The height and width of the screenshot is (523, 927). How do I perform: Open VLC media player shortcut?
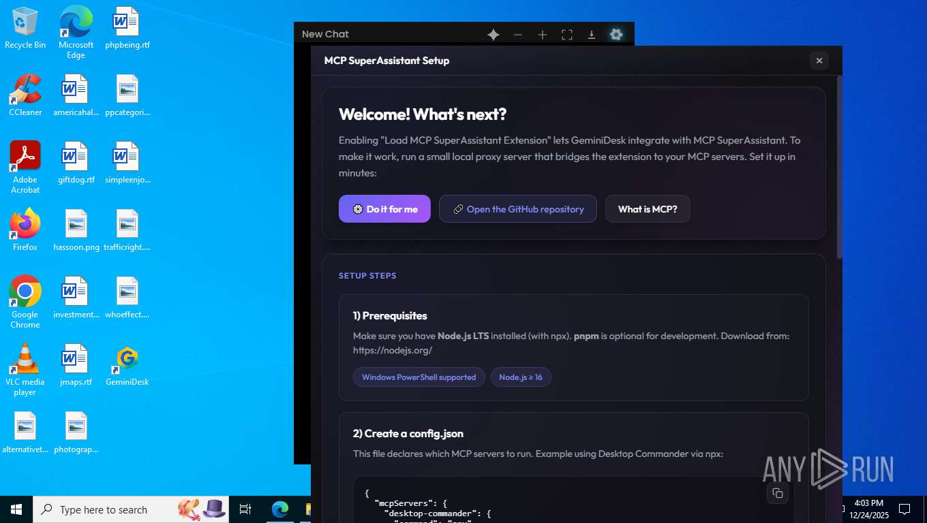tap(25, 370)
